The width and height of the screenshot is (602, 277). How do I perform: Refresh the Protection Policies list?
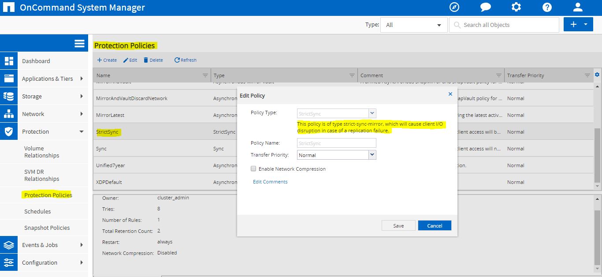point(185,60)
